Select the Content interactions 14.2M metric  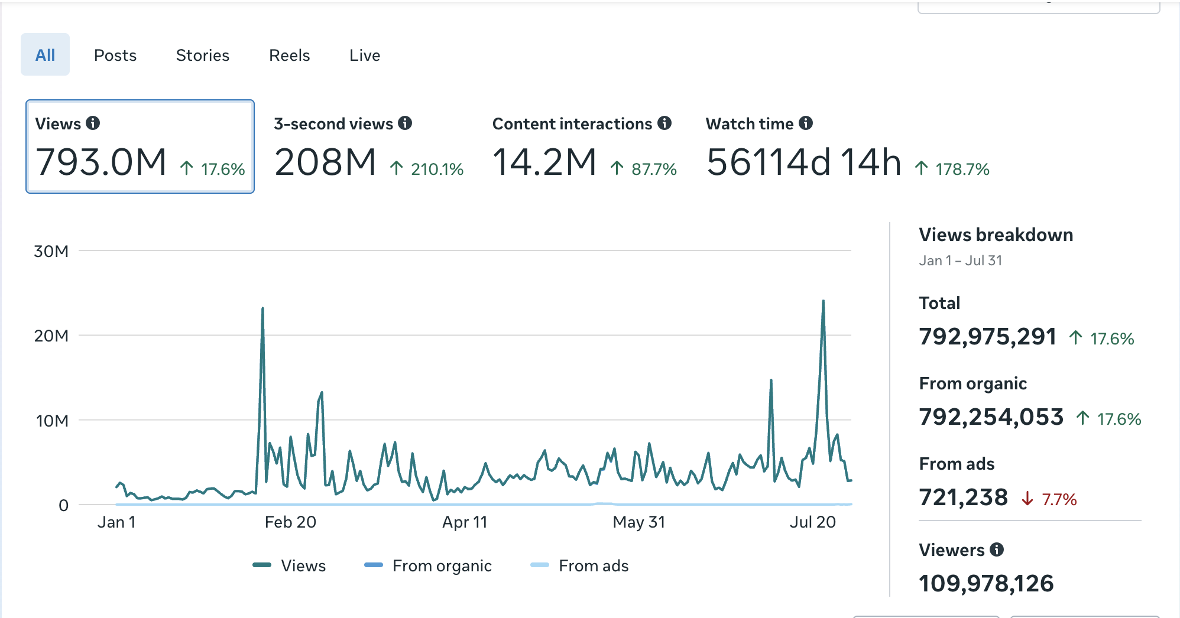[584, 148]
